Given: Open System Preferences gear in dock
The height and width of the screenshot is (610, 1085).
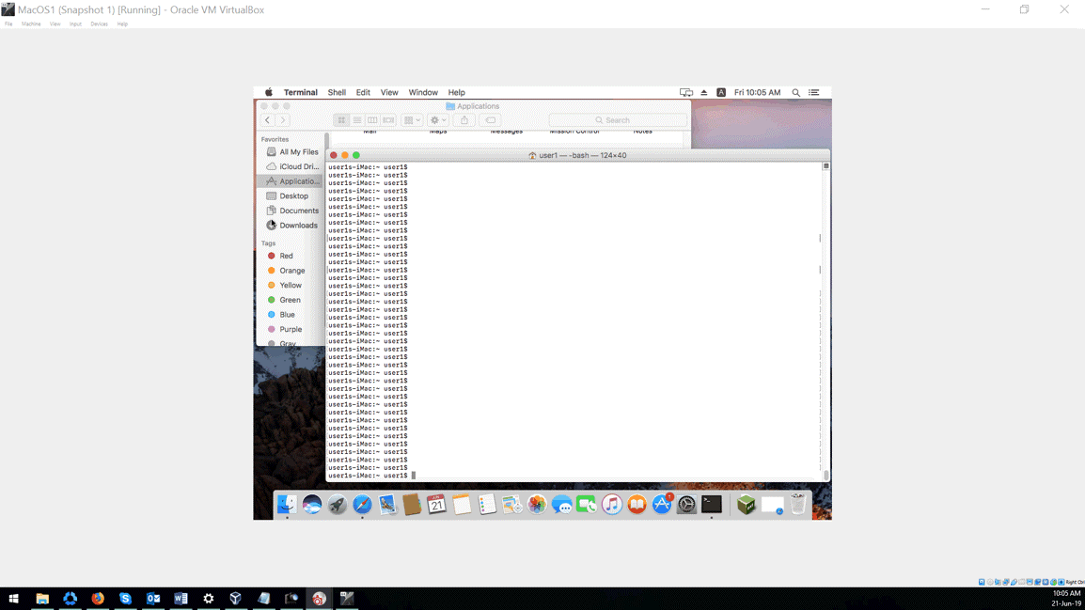Looking at the screenshot, I should (x=686, y=504).
